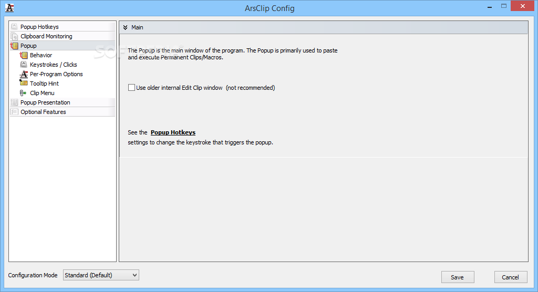The height and width of the screenshot is (292, 538).
Task: Open the Popup Hotkeys settings page
Action: click(x=39, y=27)
